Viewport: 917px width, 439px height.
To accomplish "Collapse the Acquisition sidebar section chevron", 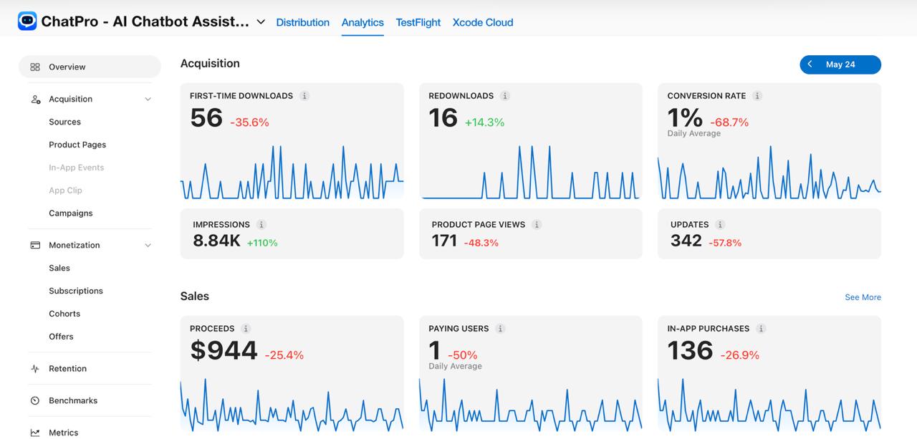I will pyautogui.click(x=148, y=99).
